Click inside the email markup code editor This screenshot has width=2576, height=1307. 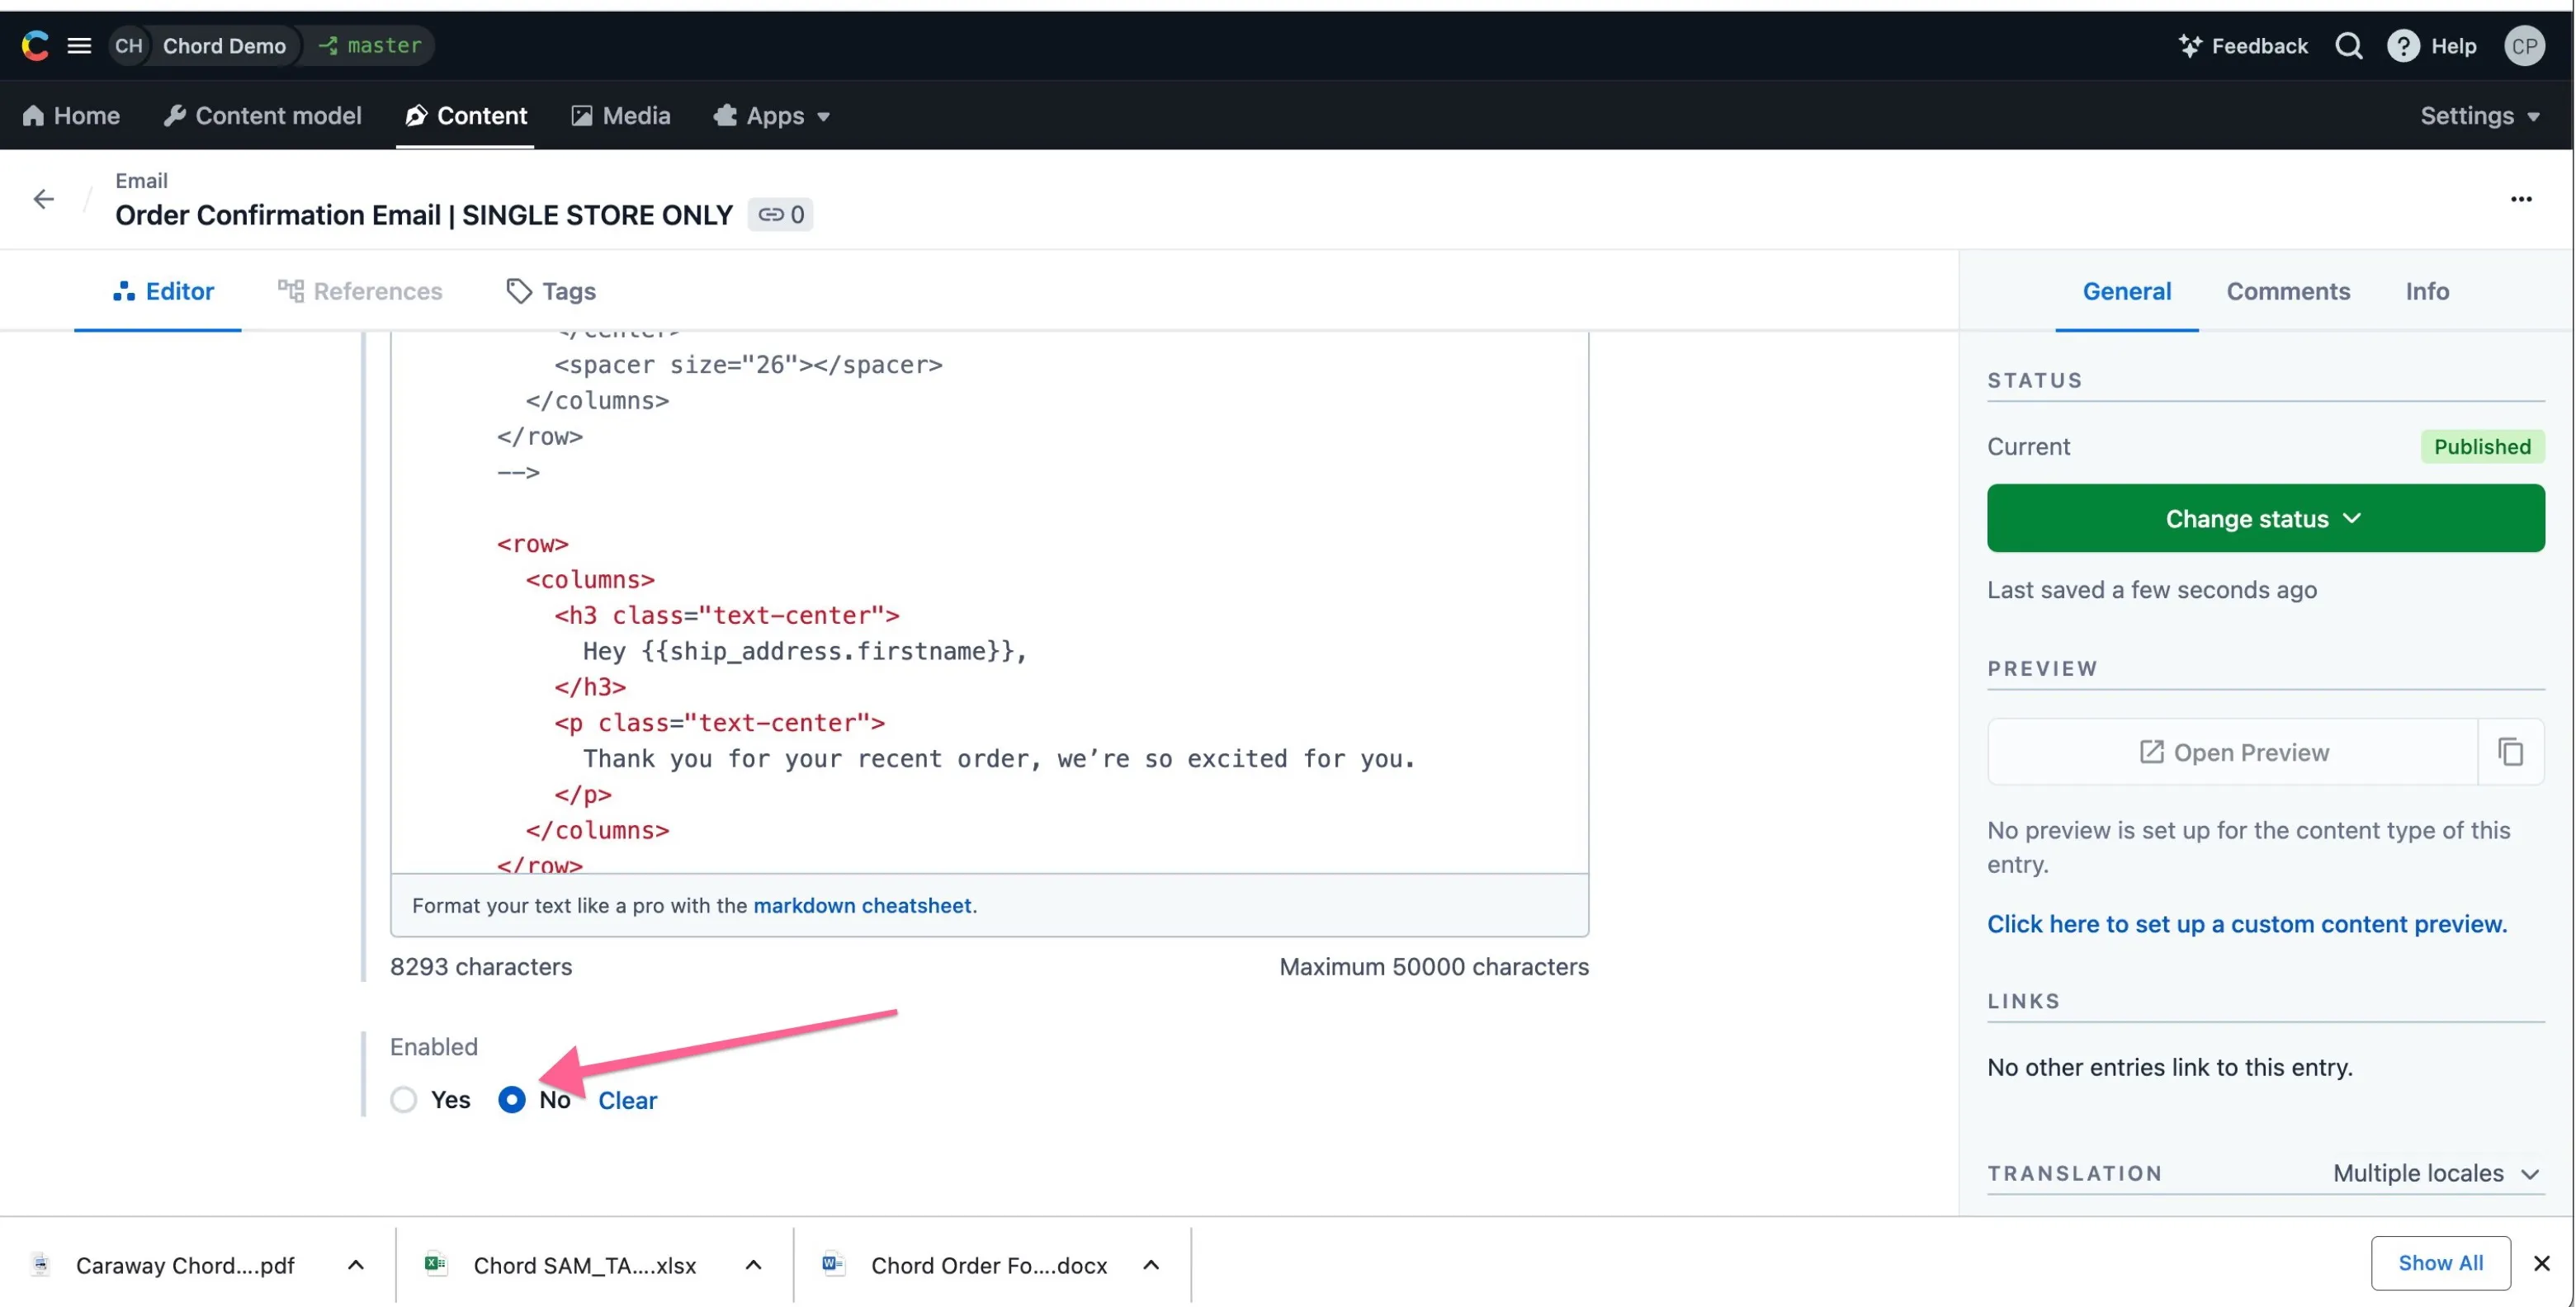pyautogui.click(x=989, y=603)
